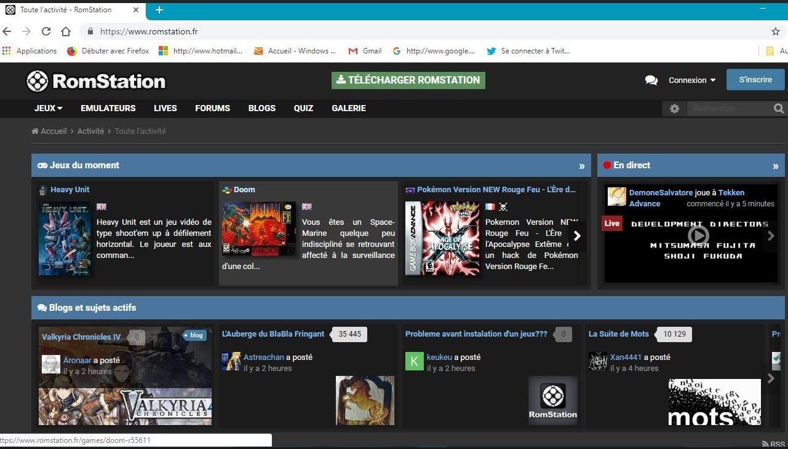
Task: Click DemoneSalvatore's avatar
Action: click(x=616, y=197)
